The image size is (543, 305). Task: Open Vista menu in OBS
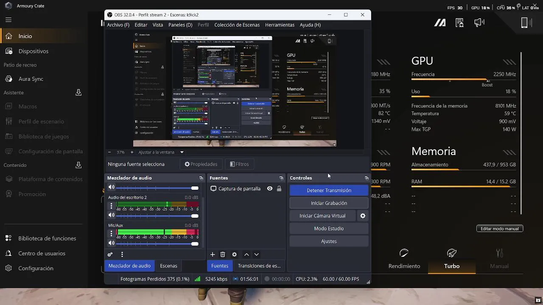tap(158, 25)
